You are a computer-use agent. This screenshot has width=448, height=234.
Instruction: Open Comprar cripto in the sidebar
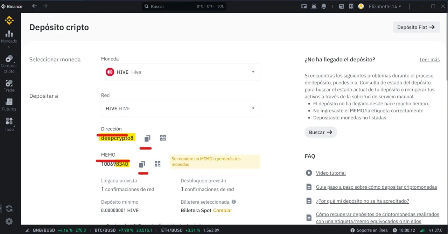tap(9, 64)
